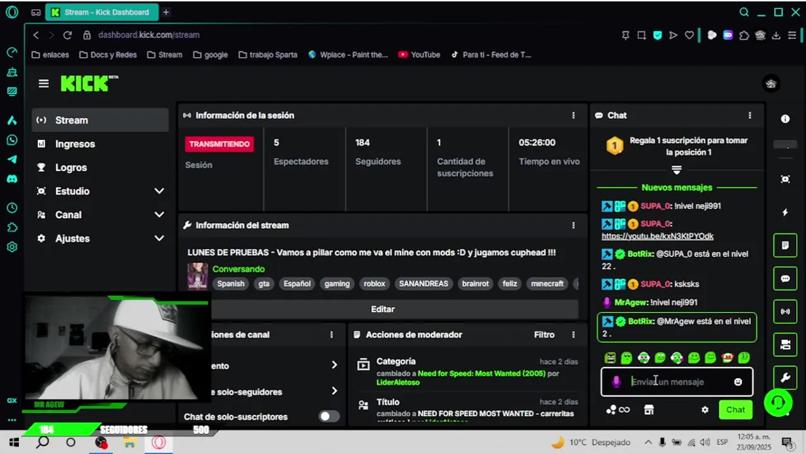Viewport: 806px width, 454px height.
Task: Expand the Ajustes sidebar section
Action: (100, 238)
